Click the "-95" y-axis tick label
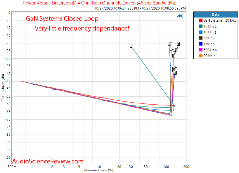 pos(8,157)
